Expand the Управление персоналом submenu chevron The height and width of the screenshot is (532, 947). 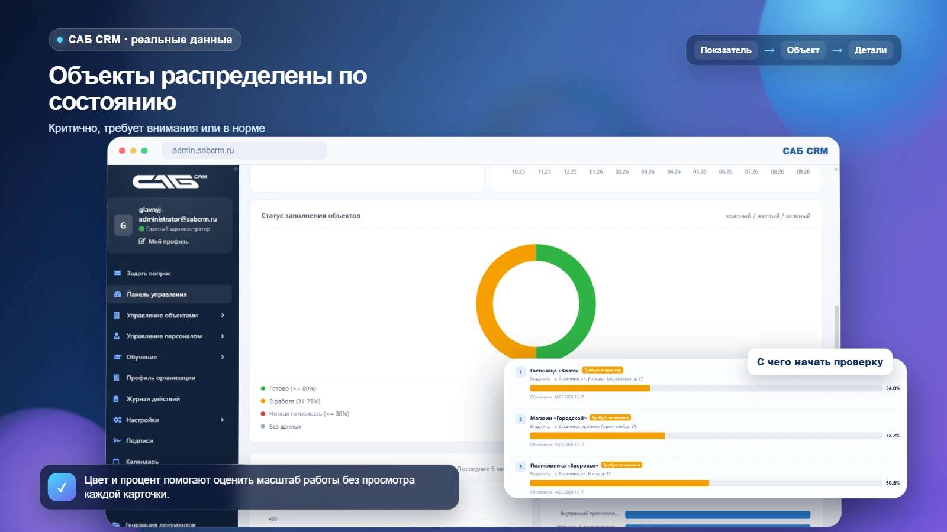tap(223, 336)
